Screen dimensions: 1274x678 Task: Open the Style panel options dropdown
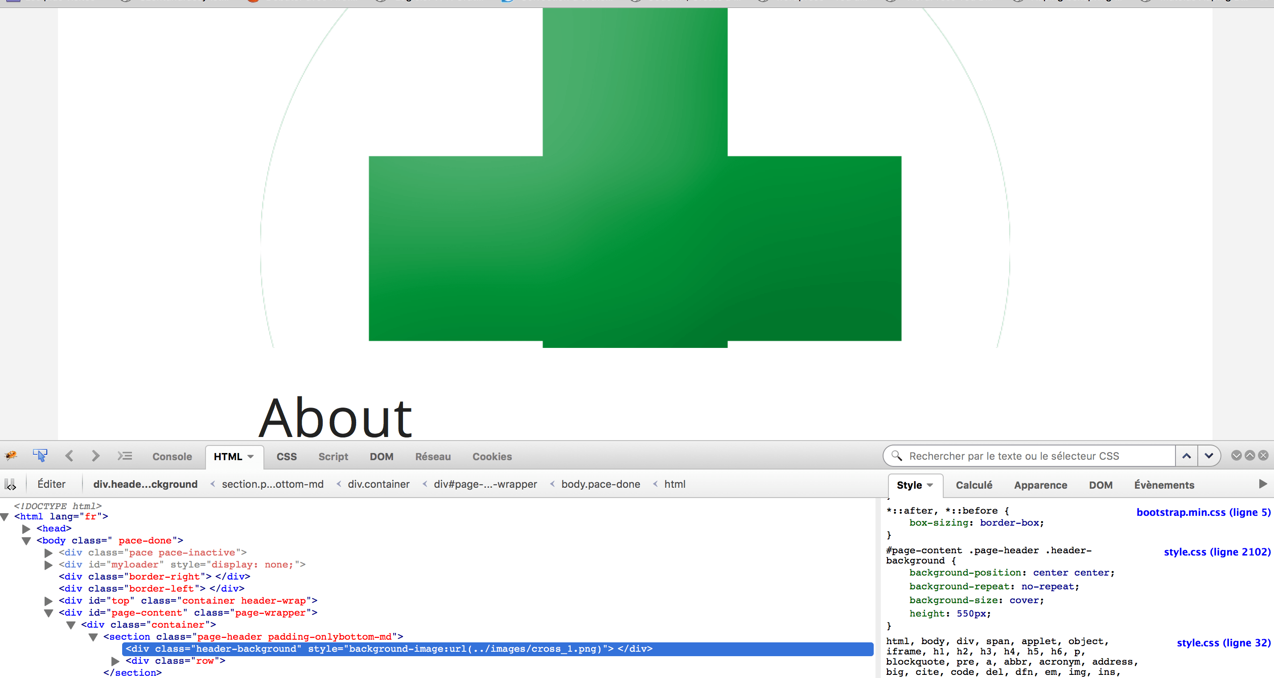click(x=930, y=485)
